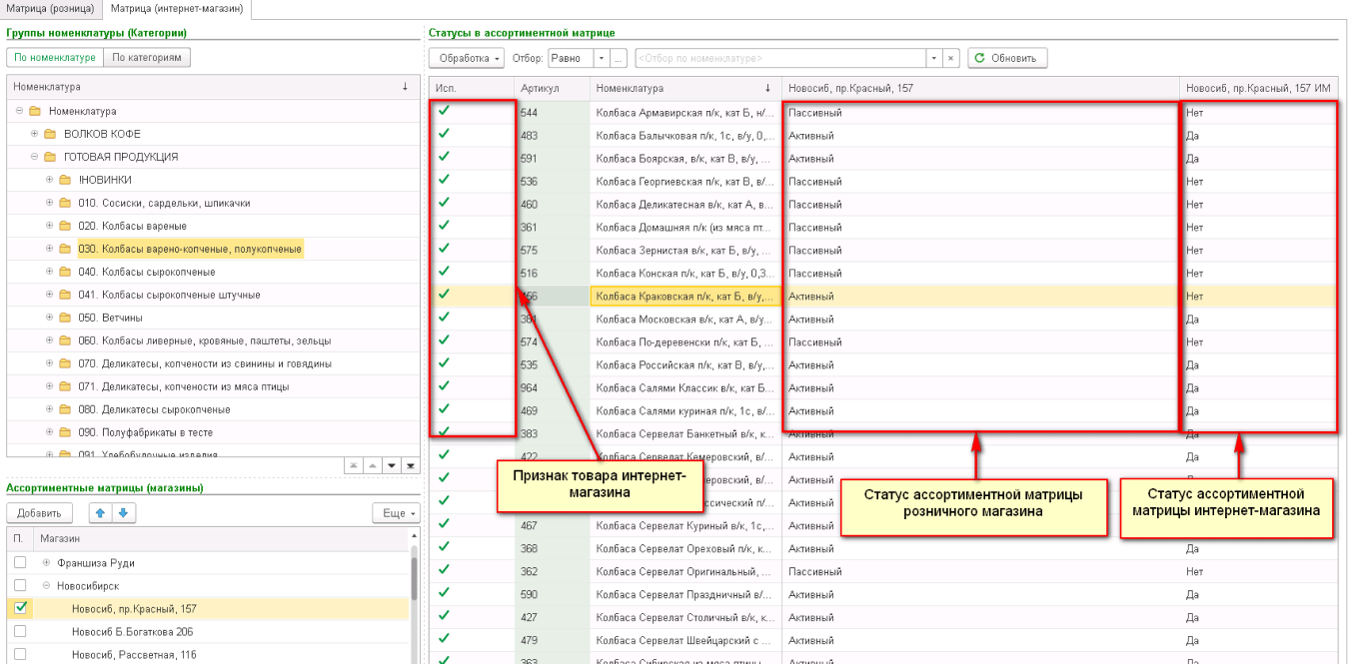This screenshot has height=664, width=1348.
Task: Clear the nomenclature filter with the X
Action: [x=951, y=58]
